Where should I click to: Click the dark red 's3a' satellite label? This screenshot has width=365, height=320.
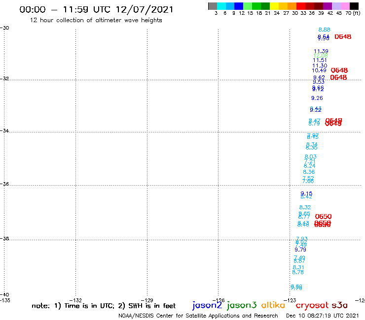click(x=340, y=305)
